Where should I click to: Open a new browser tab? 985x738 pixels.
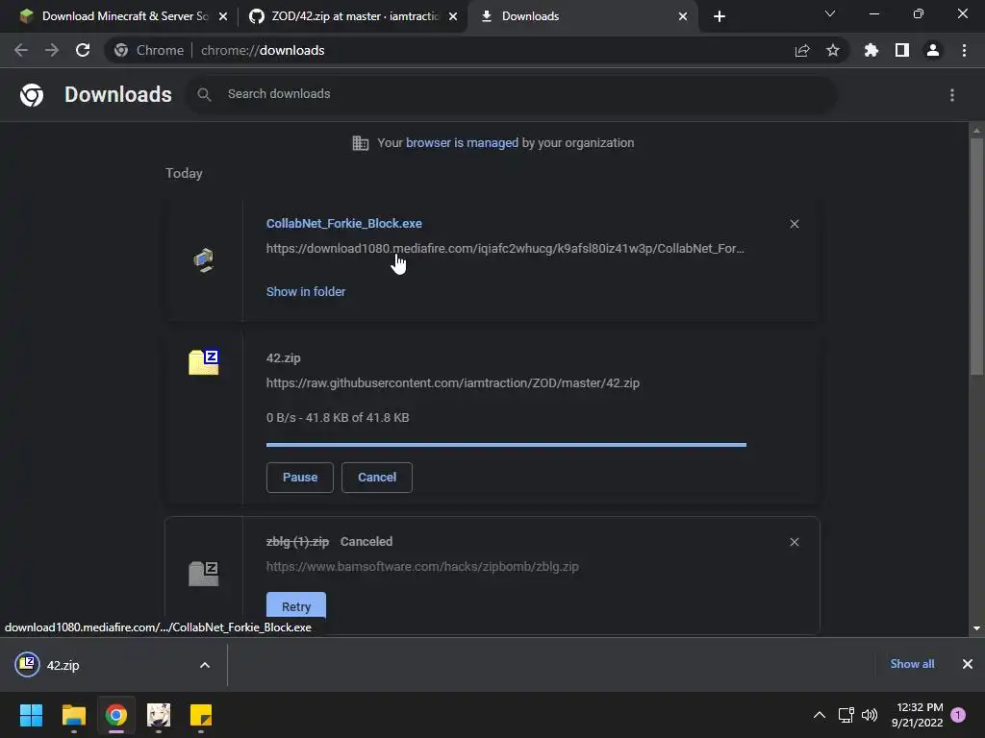tap(720, 16)
